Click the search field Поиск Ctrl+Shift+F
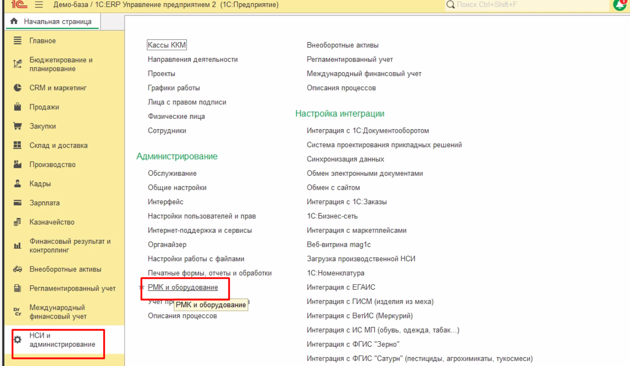Viewport: 630px width, 366px height. (x=526, y=5)
